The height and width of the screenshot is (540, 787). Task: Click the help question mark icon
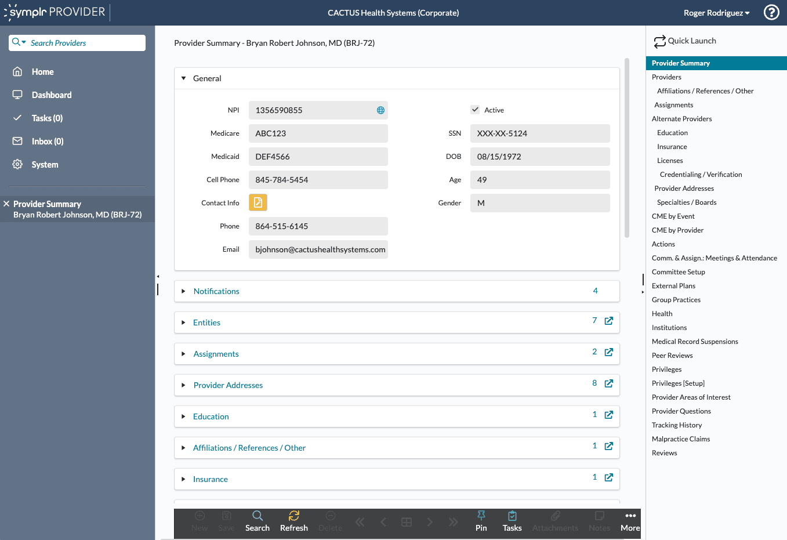coord(771,12)
